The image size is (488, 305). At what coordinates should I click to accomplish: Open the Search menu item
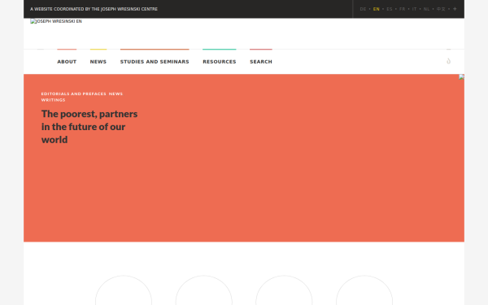click(261, 62)
